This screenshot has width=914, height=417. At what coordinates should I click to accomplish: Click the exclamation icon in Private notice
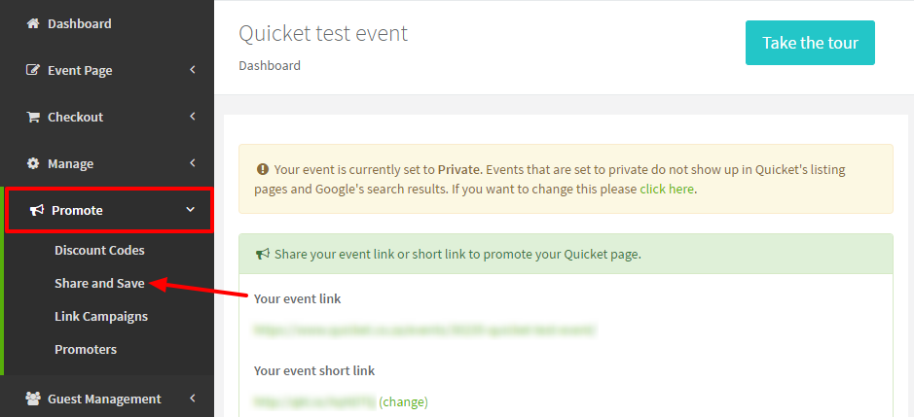pyautogui.click(x=262, y=170)
